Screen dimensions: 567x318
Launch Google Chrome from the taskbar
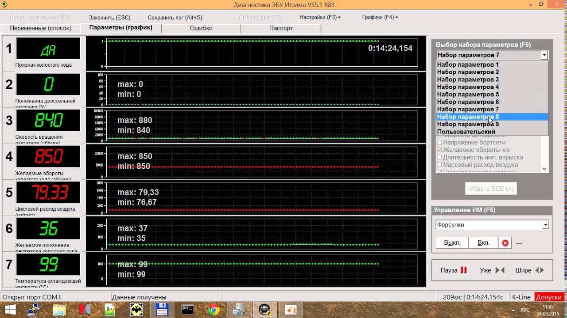coord(214,310)
